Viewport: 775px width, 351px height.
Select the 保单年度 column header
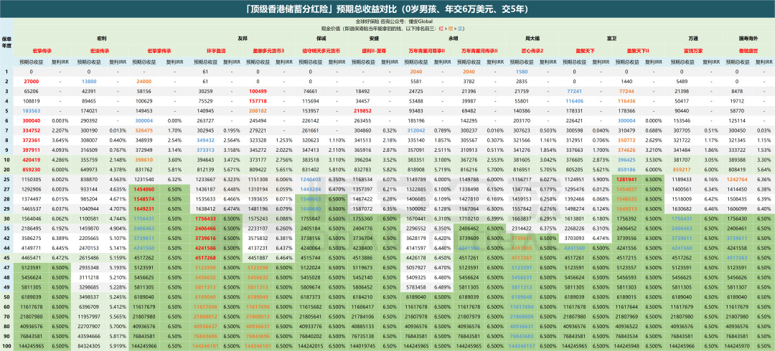coord(6,42)
